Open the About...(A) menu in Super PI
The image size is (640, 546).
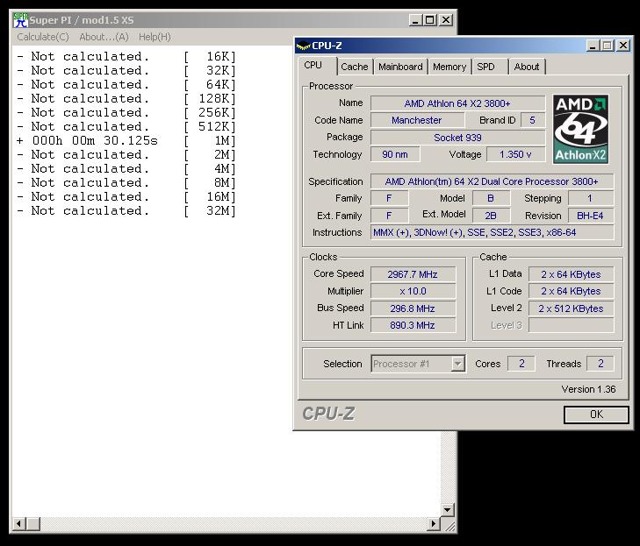[x=104, y=37]
